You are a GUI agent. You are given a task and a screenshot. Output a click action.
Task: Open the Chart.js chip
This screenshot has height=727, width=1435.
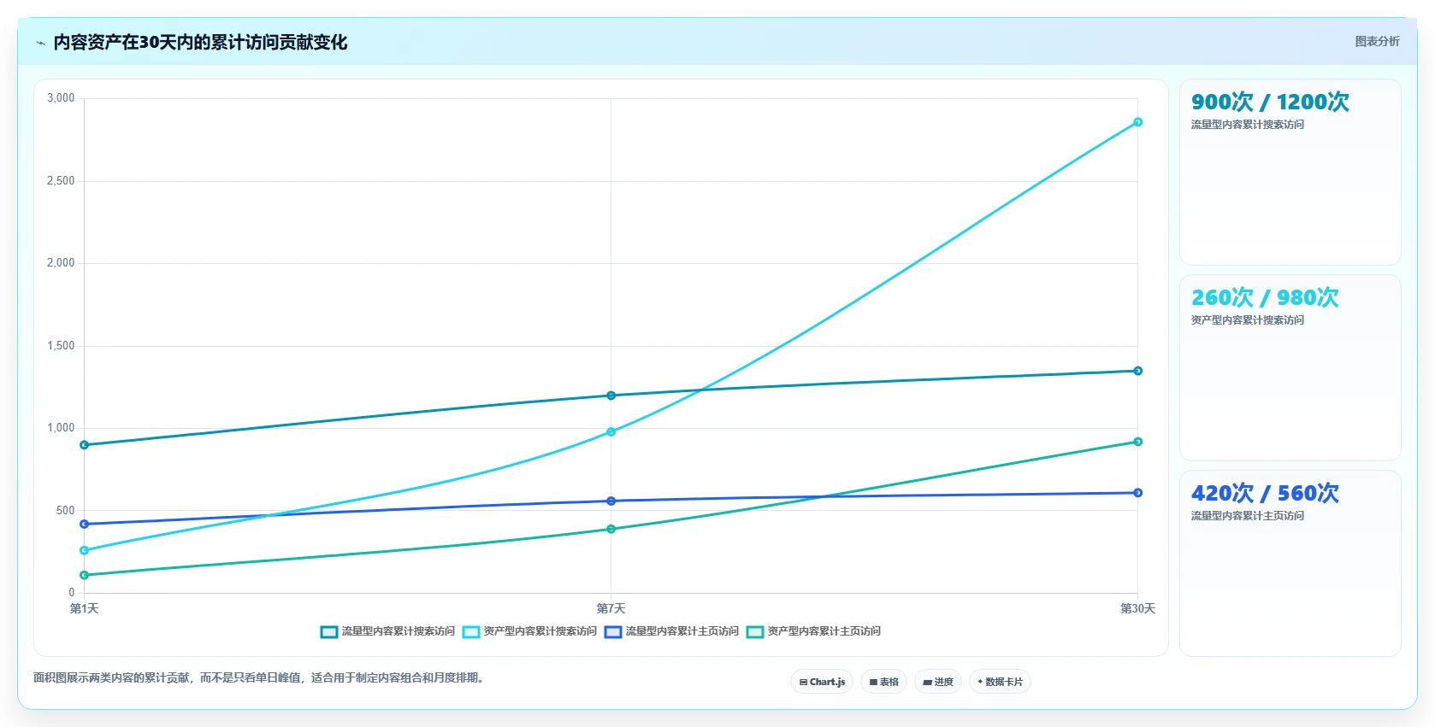[822, 682]
